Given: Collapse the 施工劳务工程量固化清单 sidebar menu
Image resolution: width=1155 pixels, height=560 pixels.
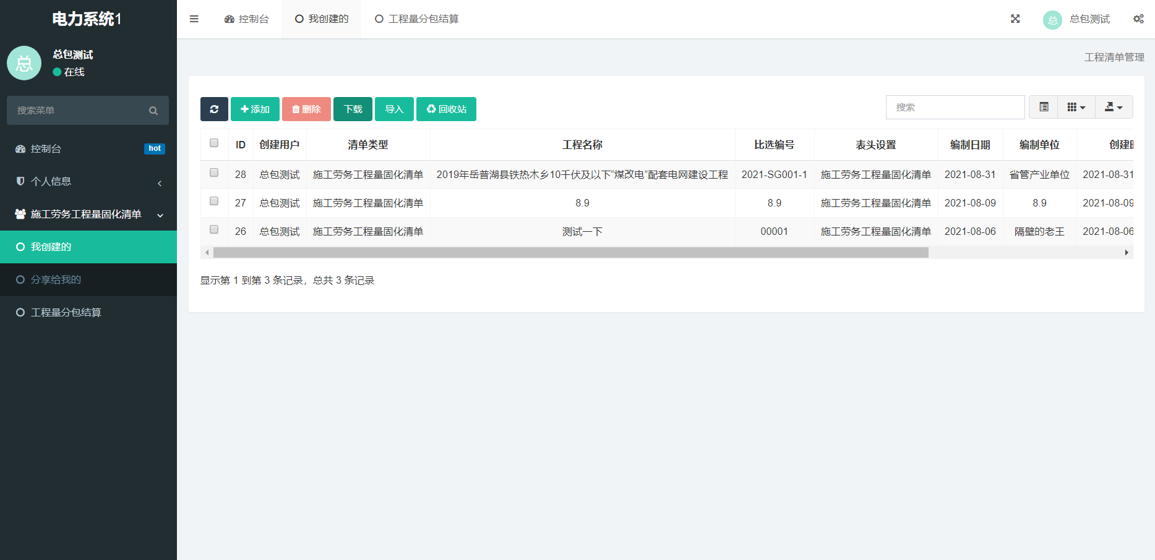Looking at the screenshot, I should pyautogui.click(x=88, y=214).
